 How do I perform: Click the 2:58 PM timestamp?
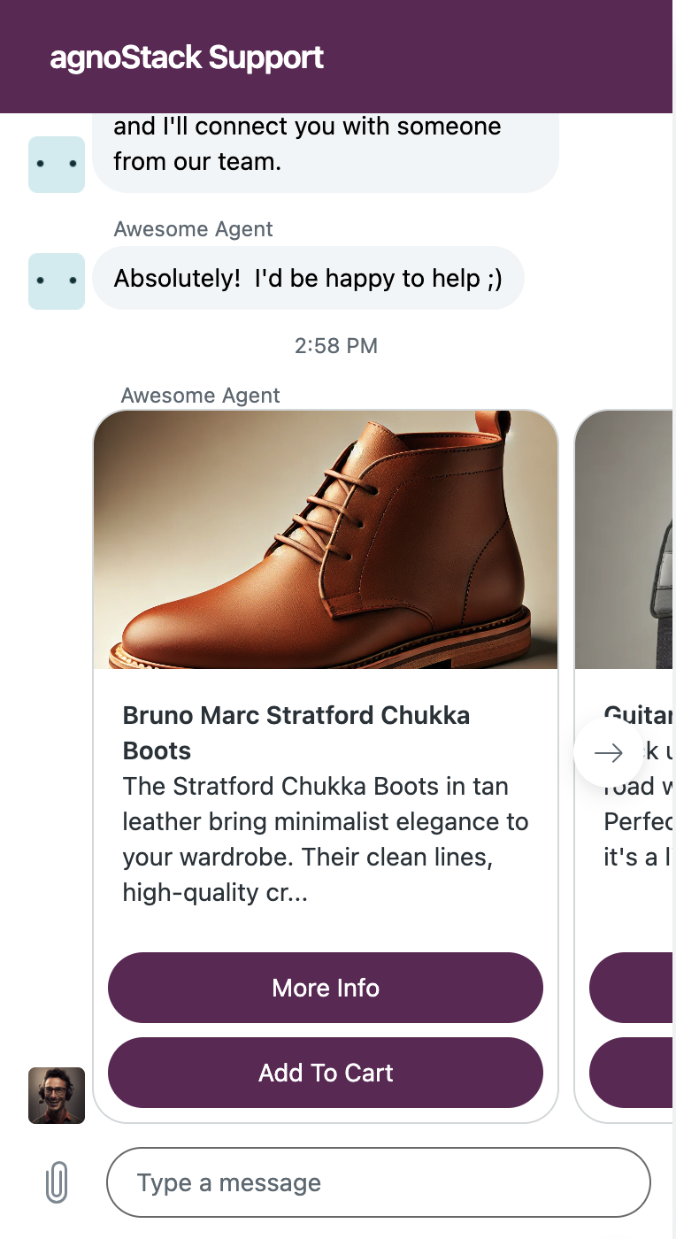click(336, 346)
